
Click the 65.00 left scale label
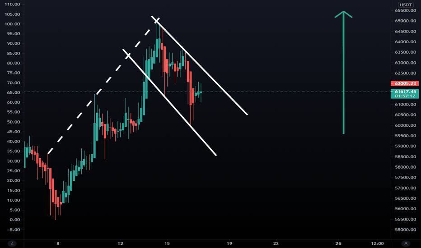click(x=14, y=92)
